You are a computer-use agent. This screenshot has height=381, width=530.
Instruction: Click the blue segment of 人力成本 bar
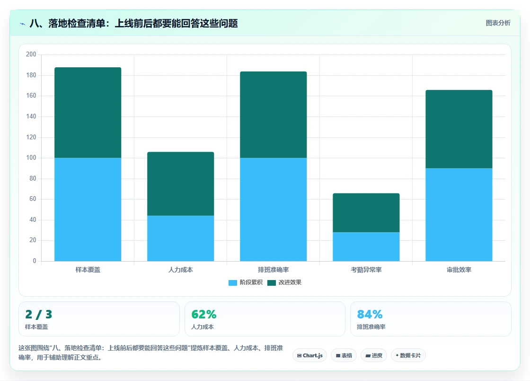tap(180, 238)
